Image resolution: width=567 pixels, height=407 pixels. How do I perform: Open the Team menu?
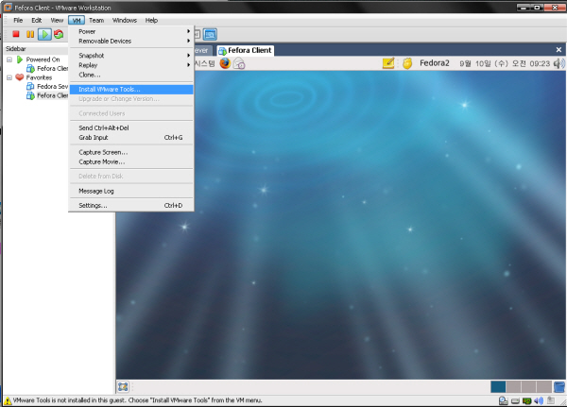(x=96, y=20)
